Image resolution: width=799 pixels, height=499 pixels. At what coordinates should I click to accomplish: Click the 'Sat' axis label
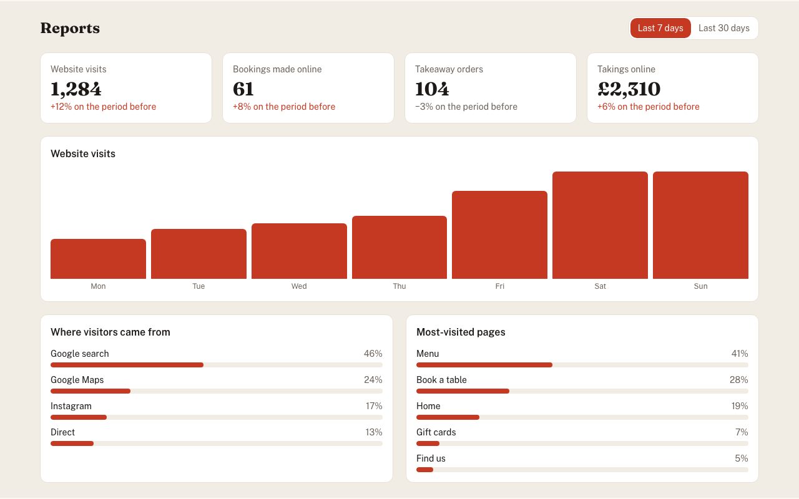tap(600, 286)
